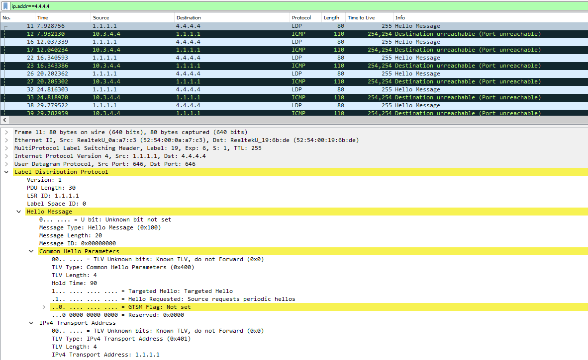Screen dimensions: 588x360
Task: Collapse Common Hello Parameters subtree
Action: tap(31, 251)
